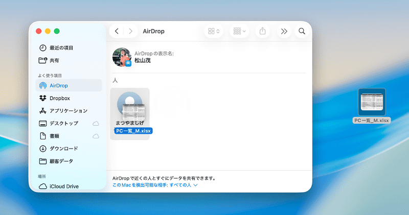Image resolution: width=409 pixels, height=215 pixels.
Task: Change この Mac を検出可能な相手 setting
Action: 155,185
